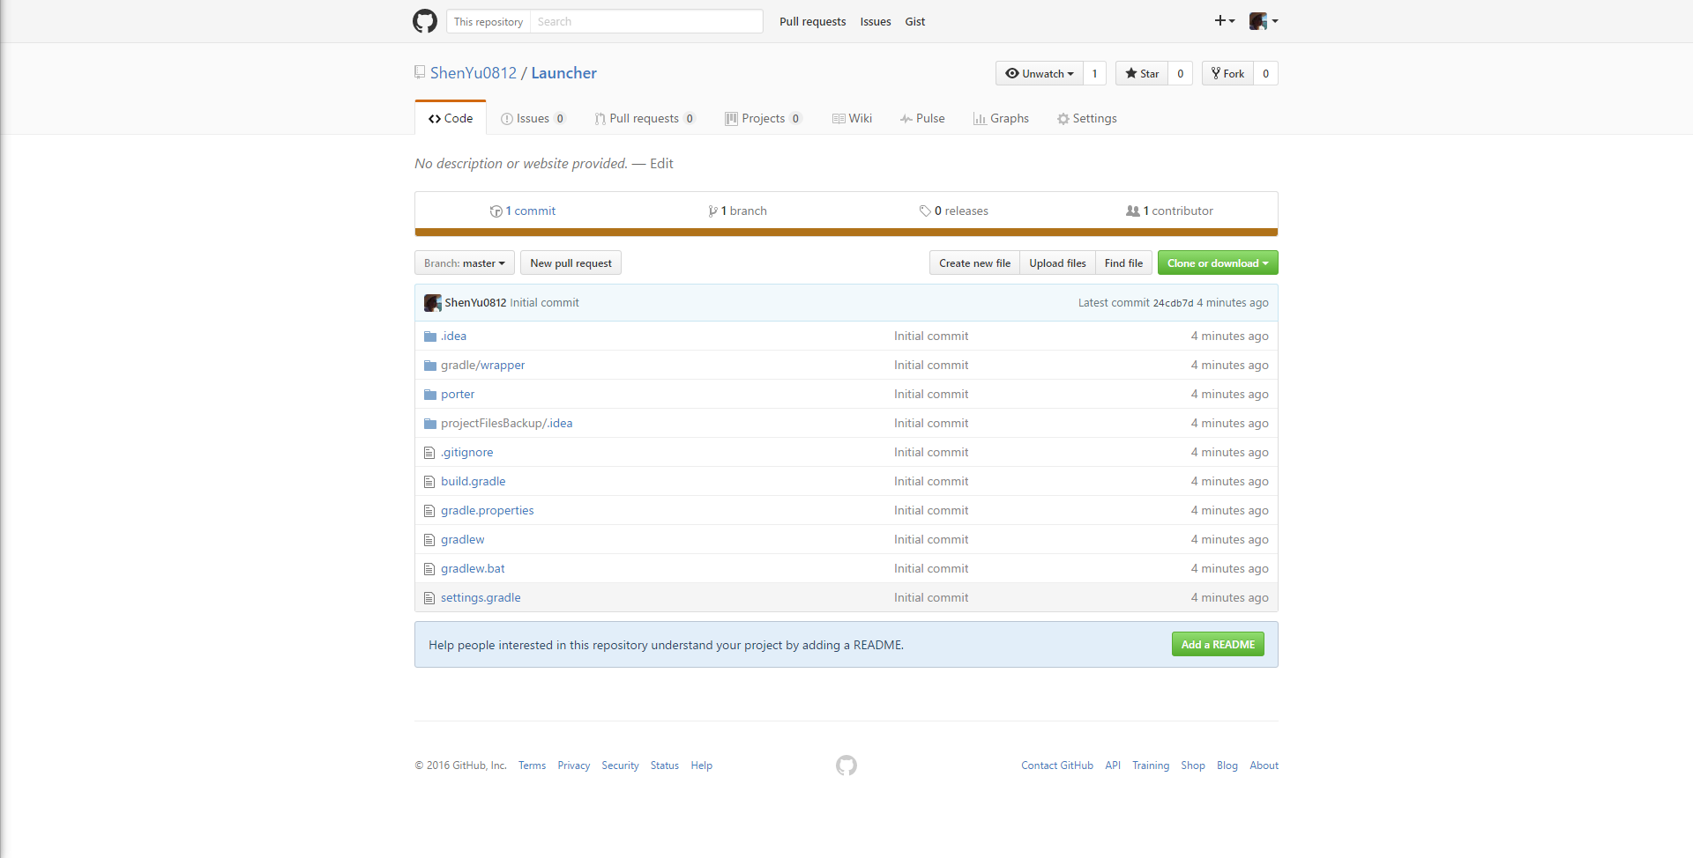Viewport: 1693px width, 858px height.
Task: Open the Unwatch dropdown
Action: coord(1040,73)
